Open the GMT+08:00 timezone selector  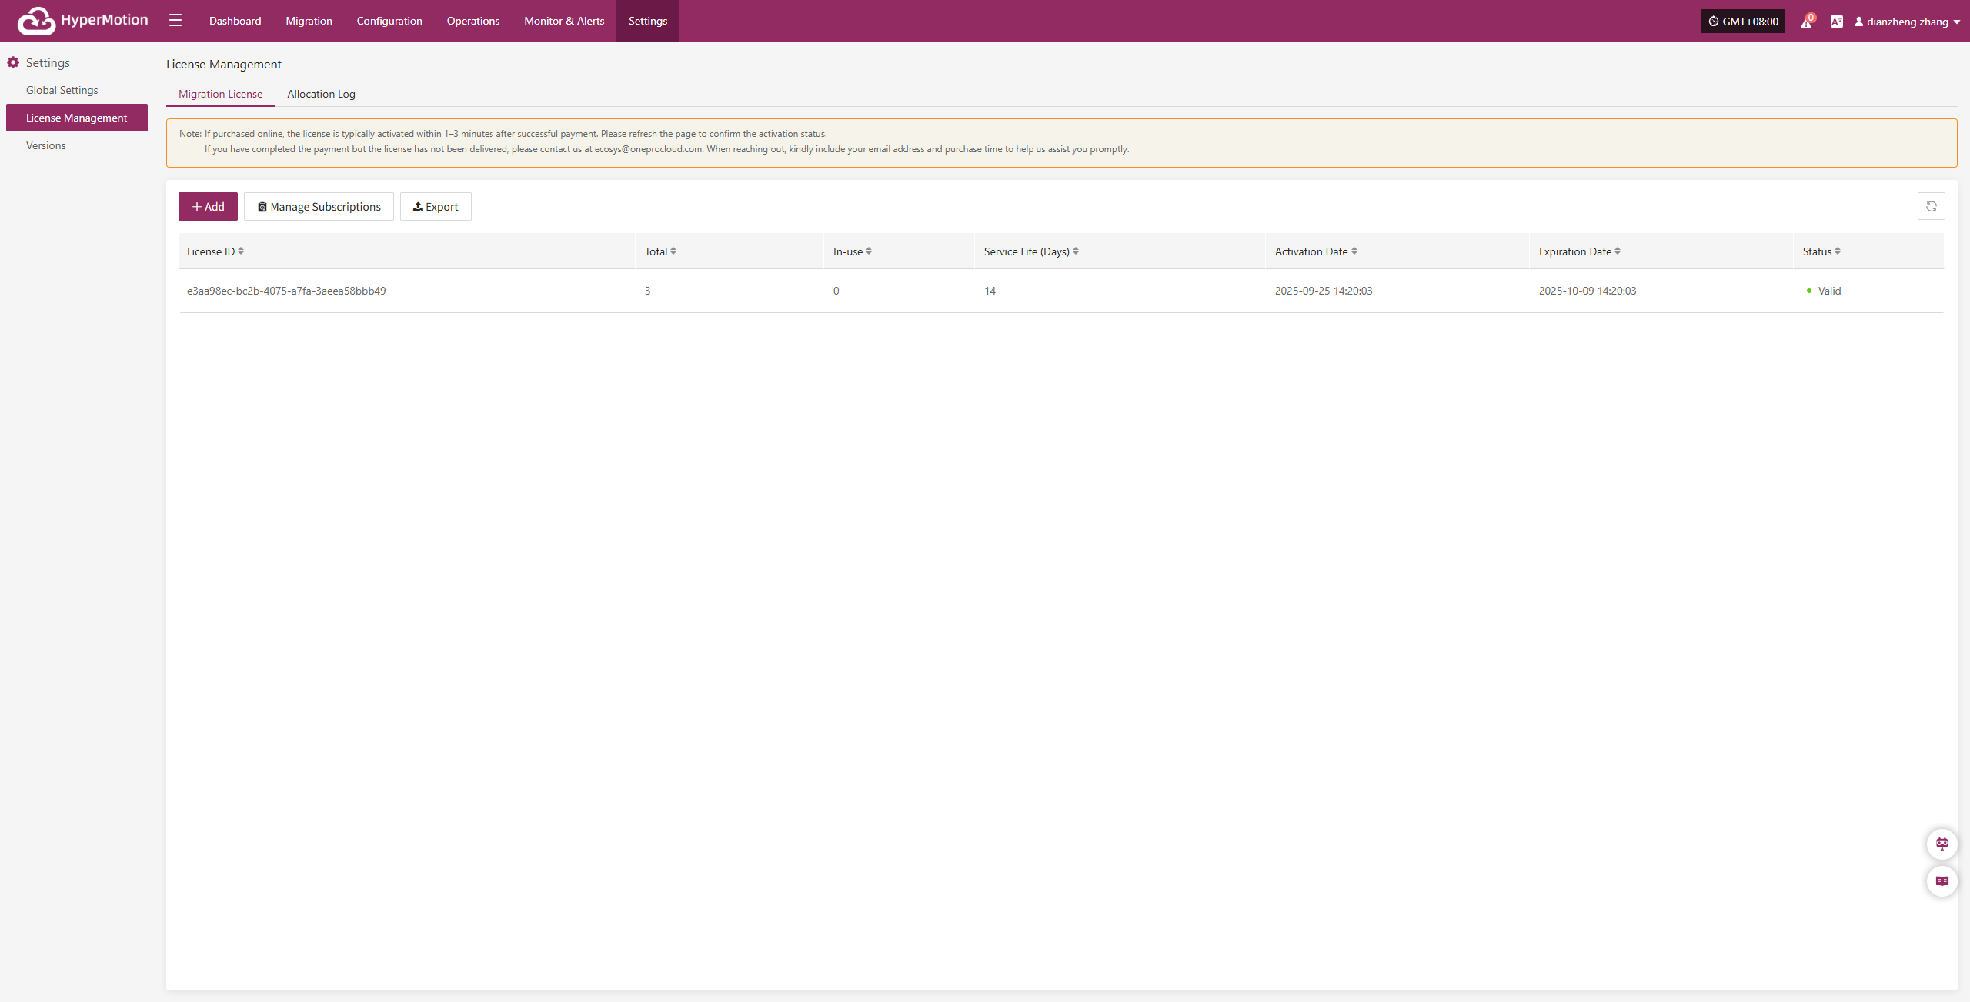[1742, 22]
